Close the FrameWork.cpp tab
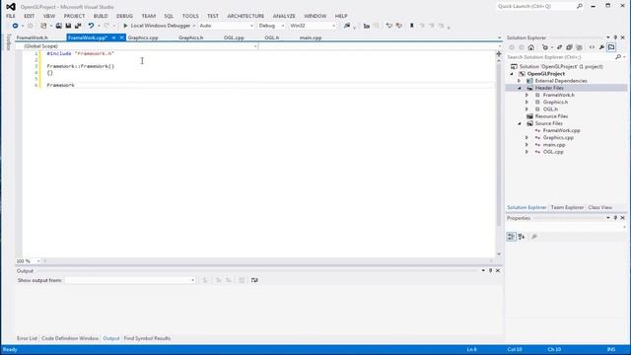This screenshot has height=355, width=631. point(121,37)
